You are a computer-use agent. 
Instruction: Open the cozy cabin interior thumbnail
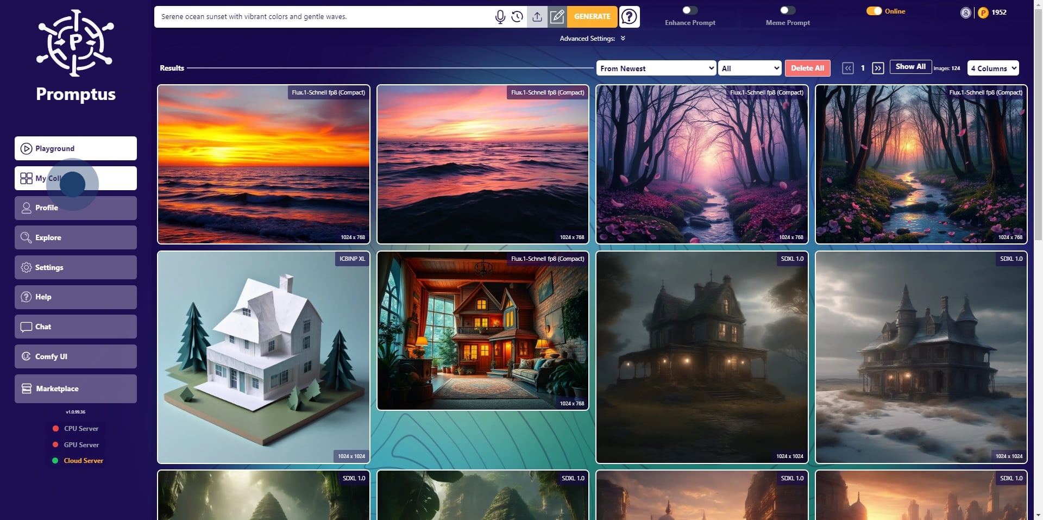pyautogui.click(x=483, y=330)
